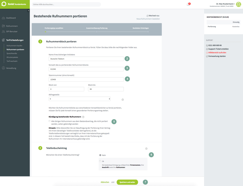Click the Abbrechen link
243x186 pixels.
coord(105,182)
